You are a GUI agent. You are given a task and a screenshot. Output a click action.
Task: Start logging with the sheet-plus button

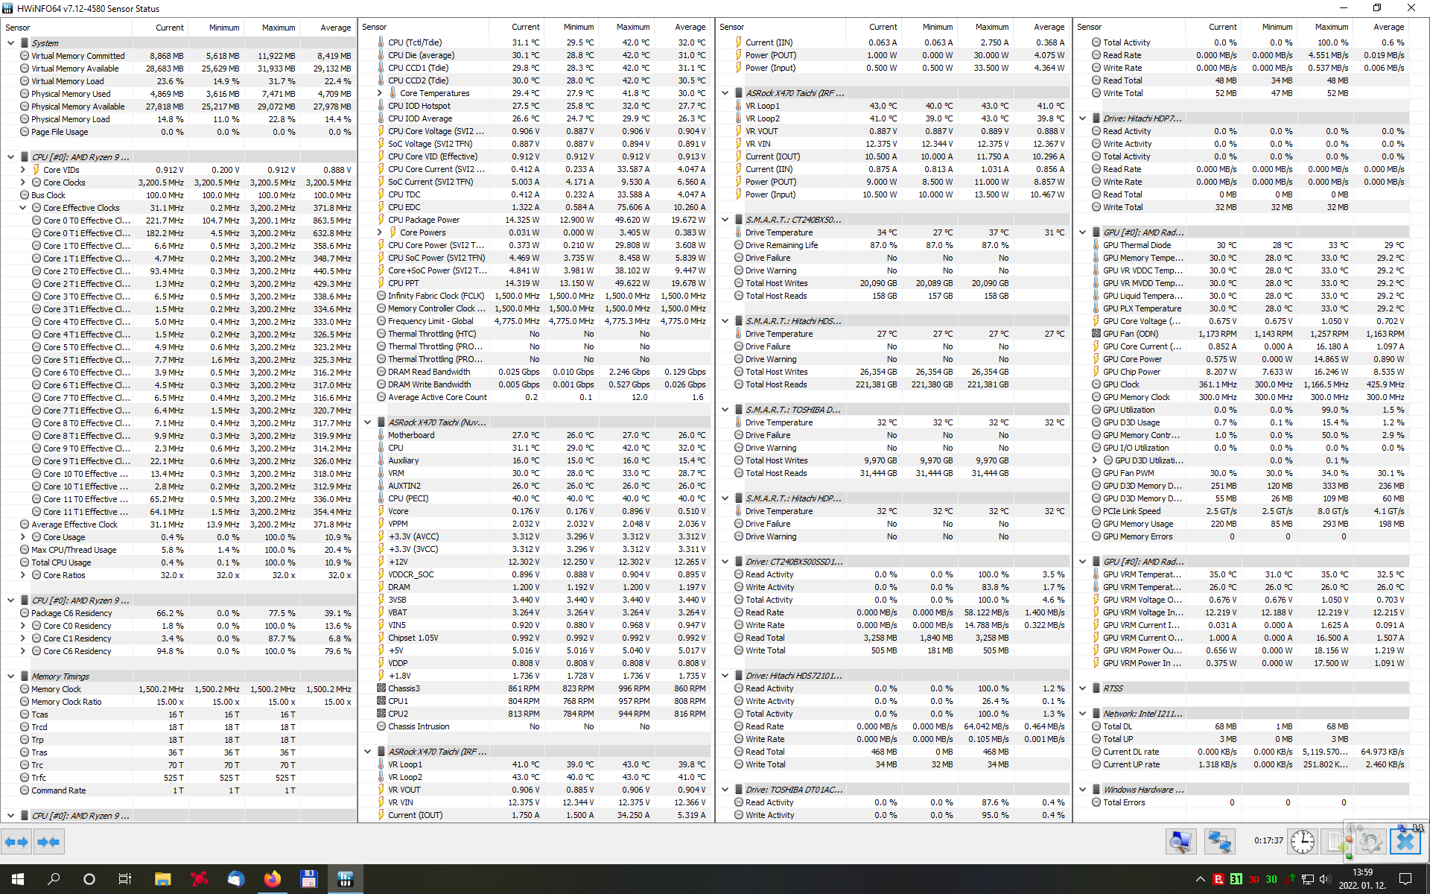point(1337,842)
